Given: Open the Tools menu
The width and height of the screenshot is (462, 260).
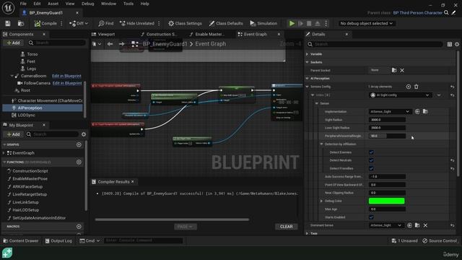Looking at the screenshot, I should [128, 4].
